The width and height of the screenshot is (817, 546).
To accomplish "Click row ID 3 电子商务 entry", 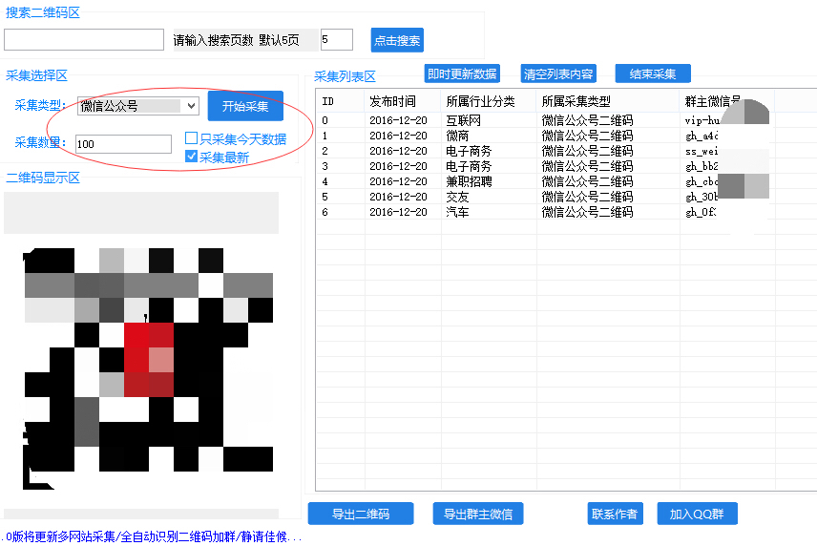I will tap(566, 166).
